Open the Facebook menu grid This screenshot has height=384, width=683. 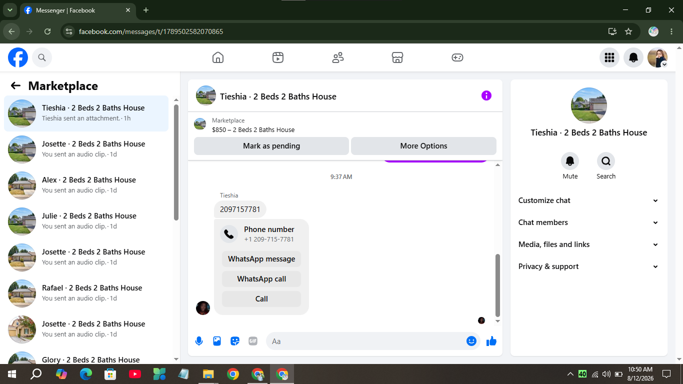click(609, 57)
